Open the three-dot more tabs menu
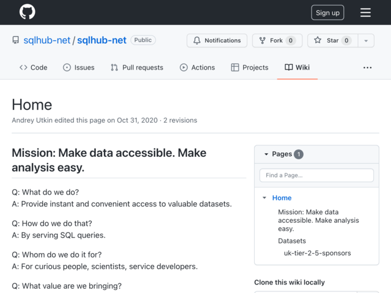This screenshot has width=391, height=293. click(x=367, y=68)
